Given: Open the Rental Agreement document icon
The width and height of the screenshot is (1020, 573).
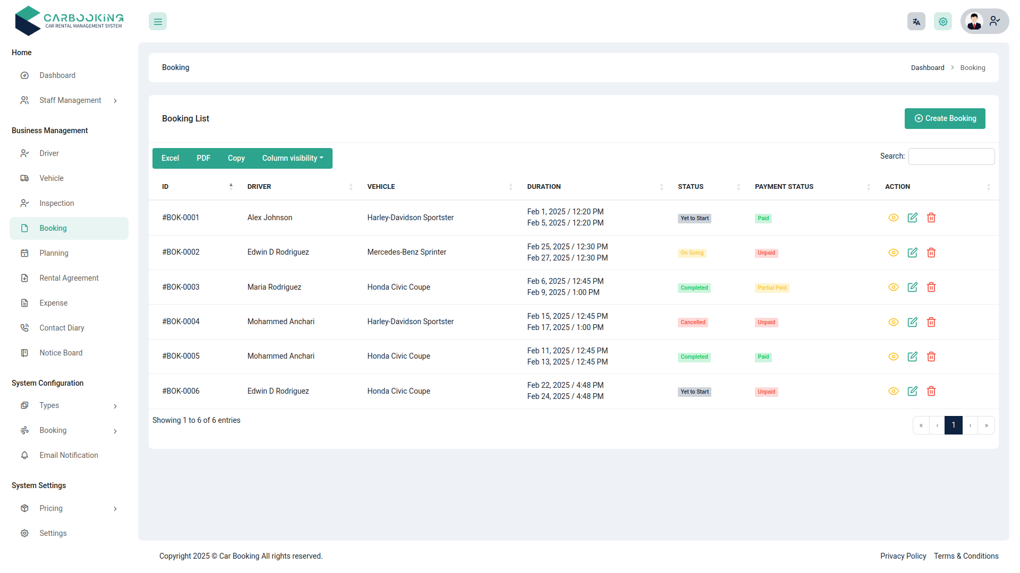Looking at the screenshot, I should pos(24,278).
